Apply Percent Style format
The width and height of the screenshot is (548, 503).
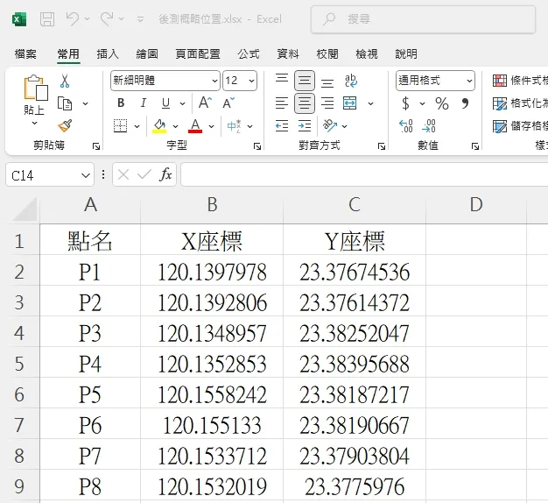point(442,103)
